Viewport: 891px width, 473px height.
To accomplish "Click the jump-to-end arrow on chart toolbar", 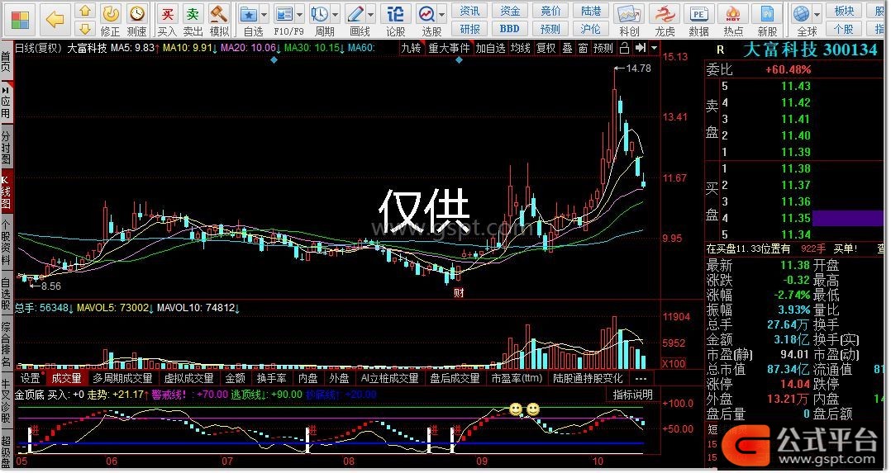I will [640, 48].
